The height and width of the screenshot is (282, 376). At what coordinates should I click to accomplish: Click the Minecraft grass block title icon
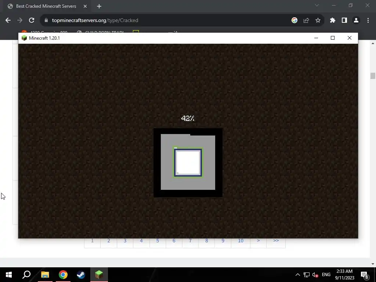click(x=24, y=38)
